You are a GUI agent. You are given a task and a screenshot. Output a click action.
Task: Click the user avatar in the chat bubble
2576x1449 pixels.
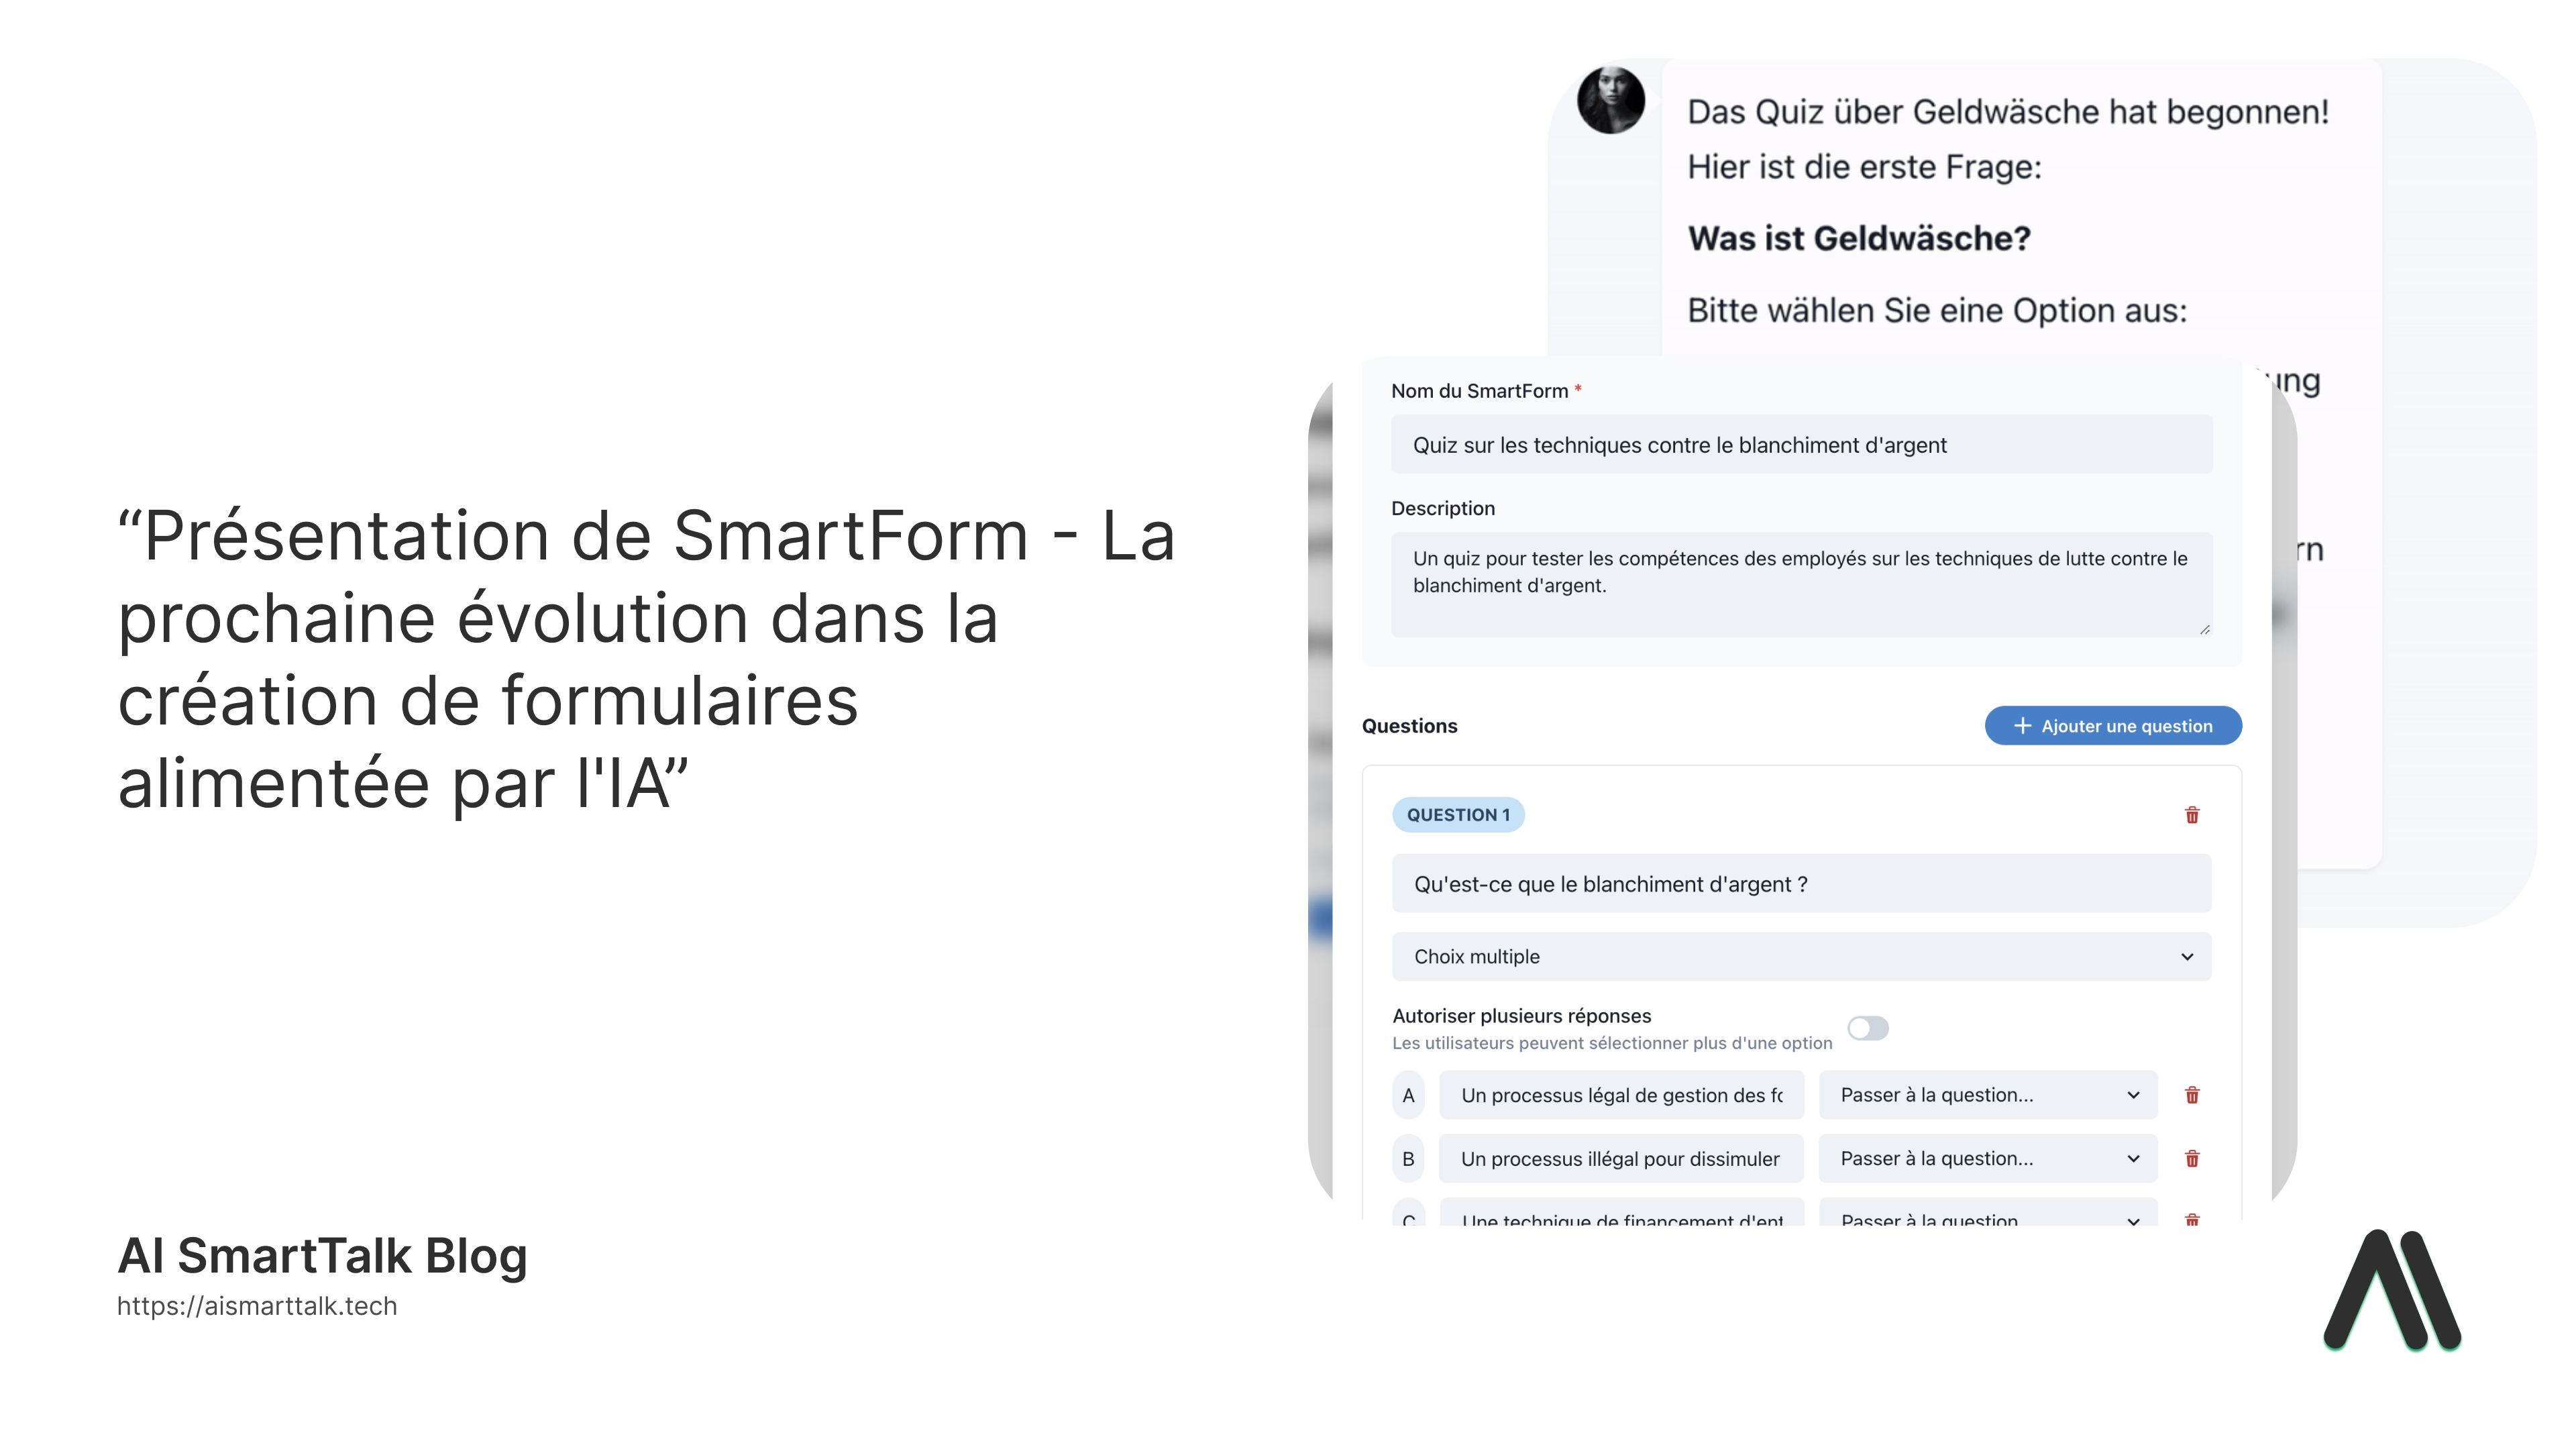click(1612, 100)
